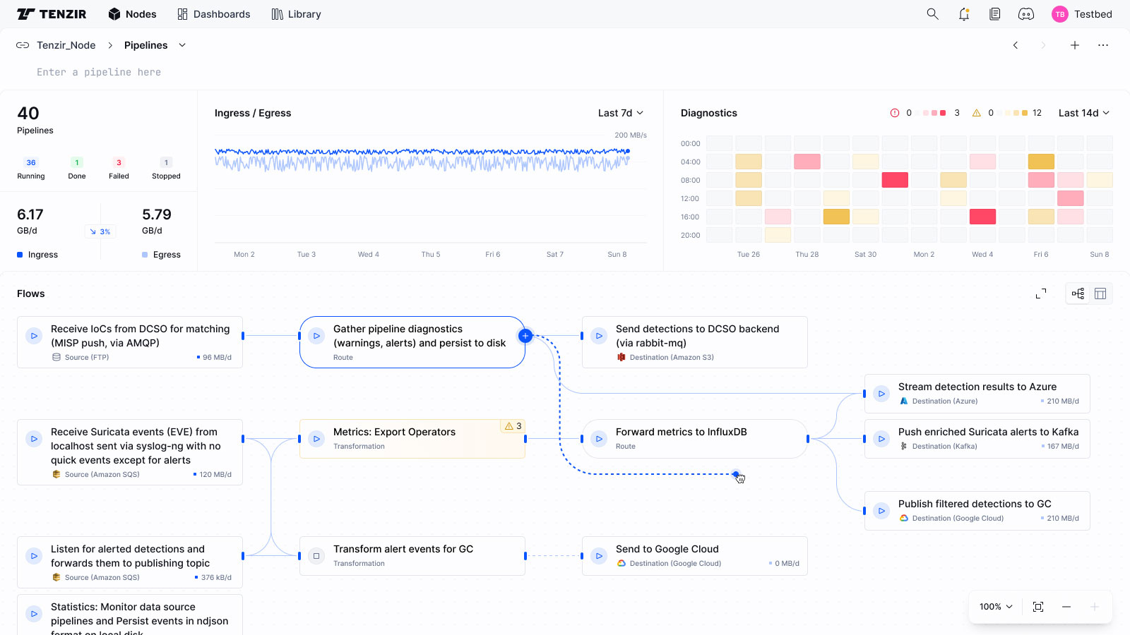Click the Tenzir_Node breadcrumb link
Viewport: 1130px width, 635px height.
(x=66, y=45)
